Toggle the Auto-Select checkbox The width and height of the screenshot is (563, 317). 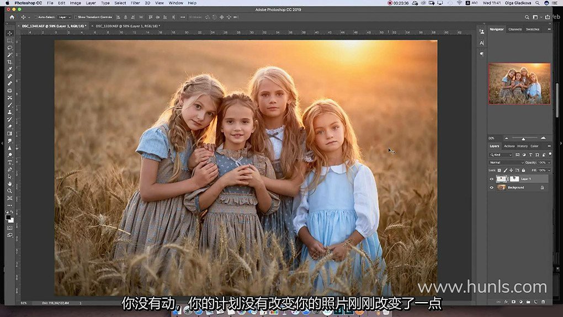[36, 17]
